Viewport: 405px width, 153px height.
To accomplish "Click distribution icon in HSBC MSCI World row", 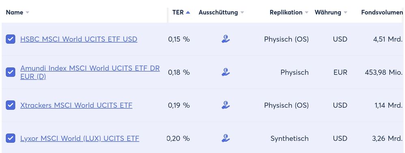I will tap(226, 39).
